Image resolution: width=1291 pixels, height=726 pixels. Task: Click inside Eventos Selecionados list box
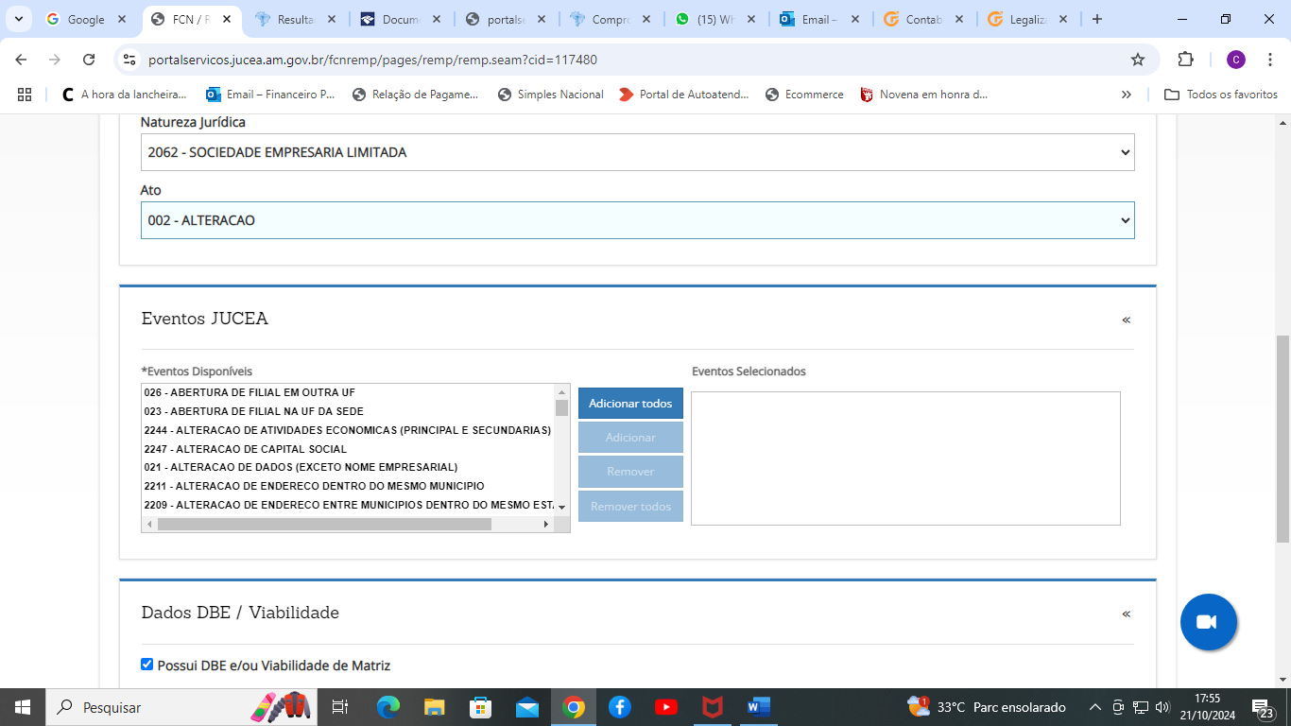pyautogui.click(x=905, y=458)
